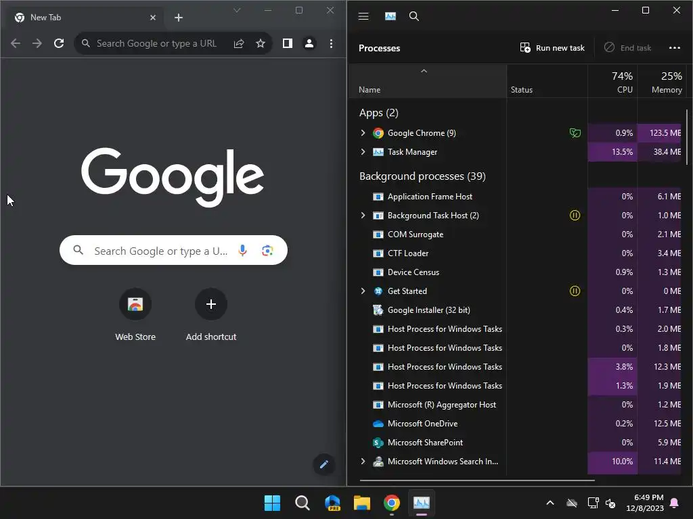Click Task Manager icon on the taskbar
The height and width of the screenshot is (519, 693).
[x=422, y=503]
